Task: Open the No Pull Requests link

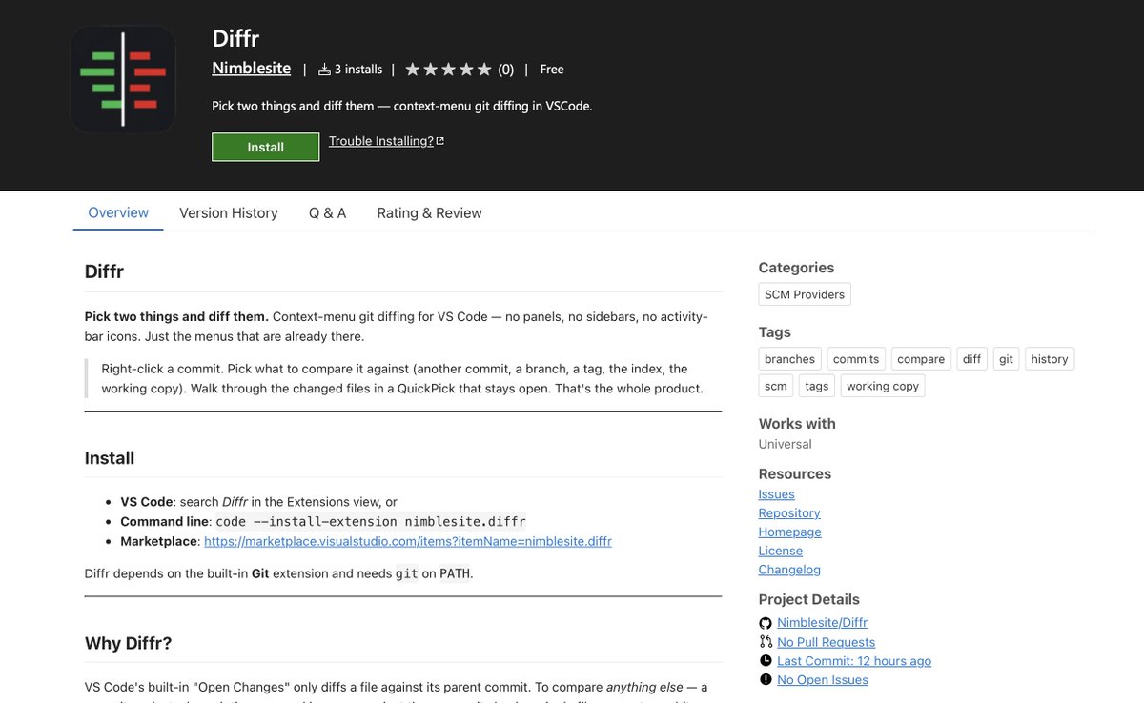Action: (x=826, y=642)
